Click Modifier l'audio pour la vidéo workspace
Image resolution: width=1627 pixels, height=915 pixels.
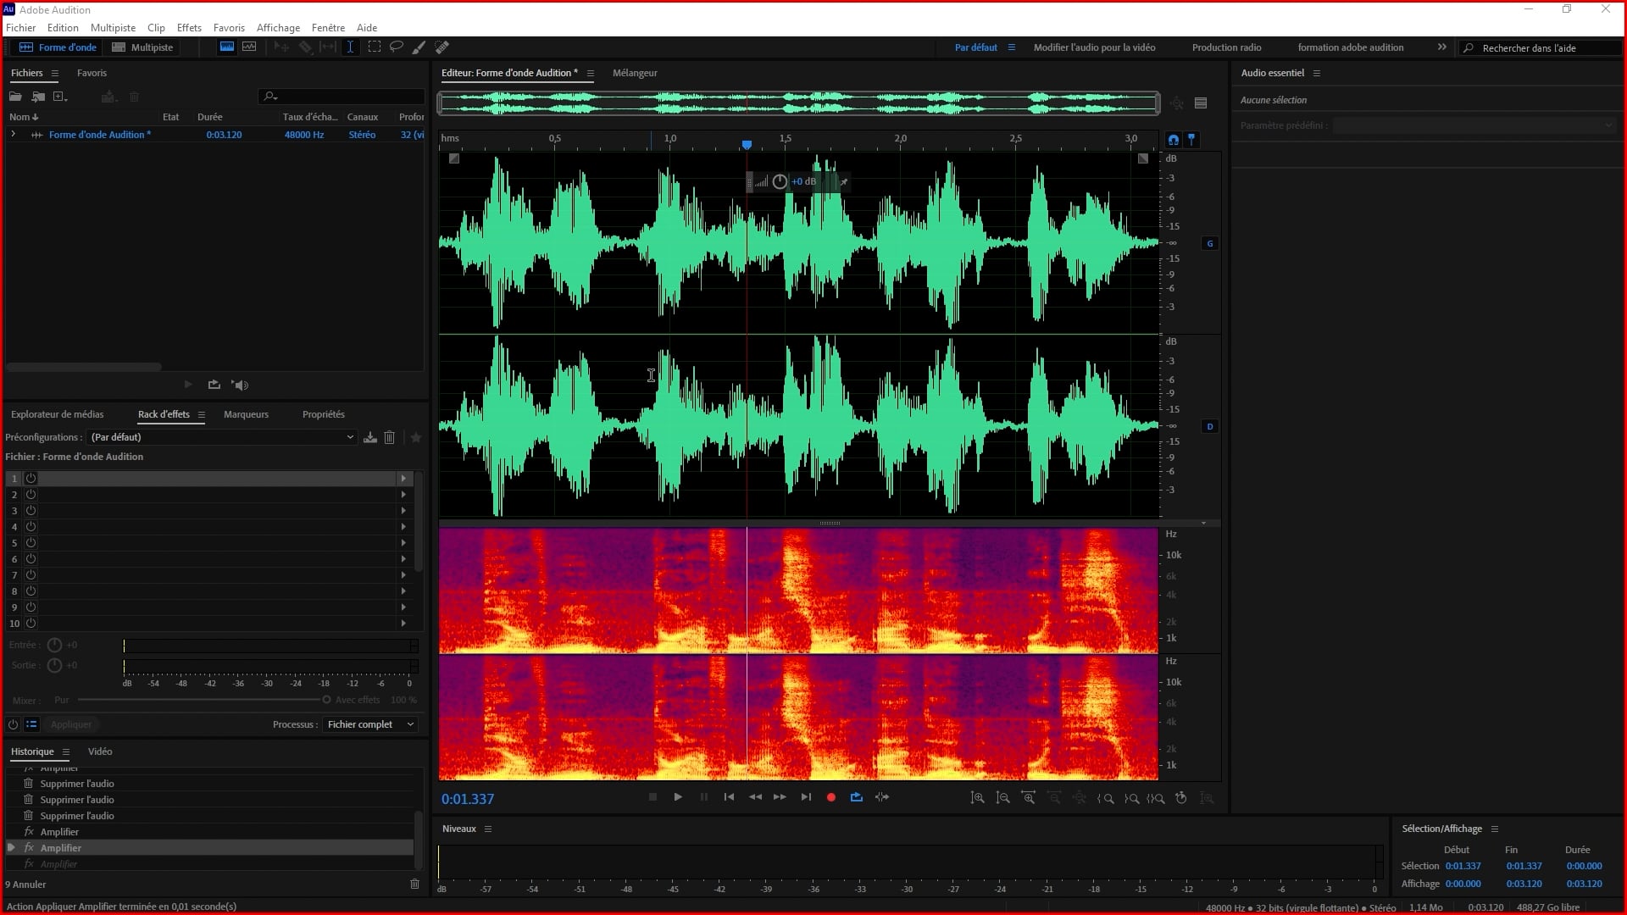(x=1094, y=47)
